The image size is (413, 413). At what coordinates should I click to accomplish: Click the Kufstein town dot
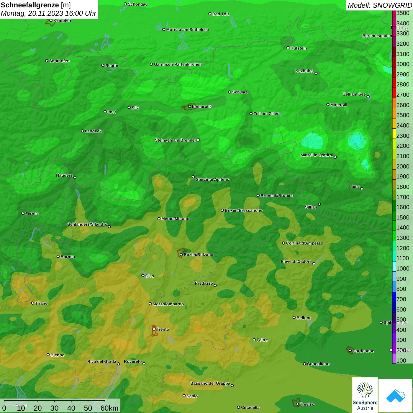[x=288, y=48]
